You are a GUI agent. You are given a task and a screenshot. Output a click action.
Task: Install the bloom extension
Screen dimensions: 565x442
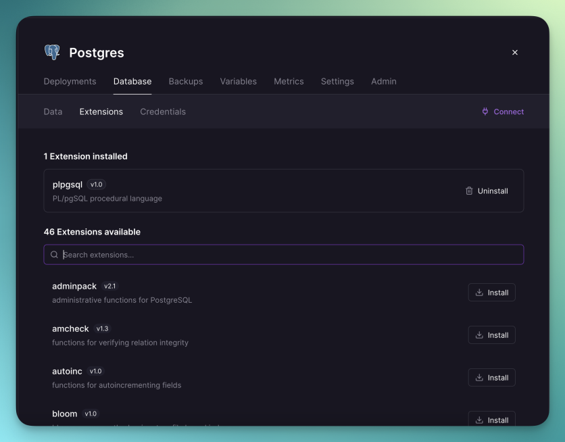[491, 419]
